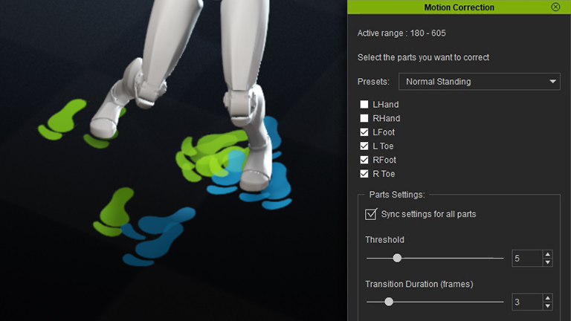Image resolution: width=571 pixels, height=321 pixels.
Task: Uncheck the R Toe checkbox
Action: click(x=364, y=174)
